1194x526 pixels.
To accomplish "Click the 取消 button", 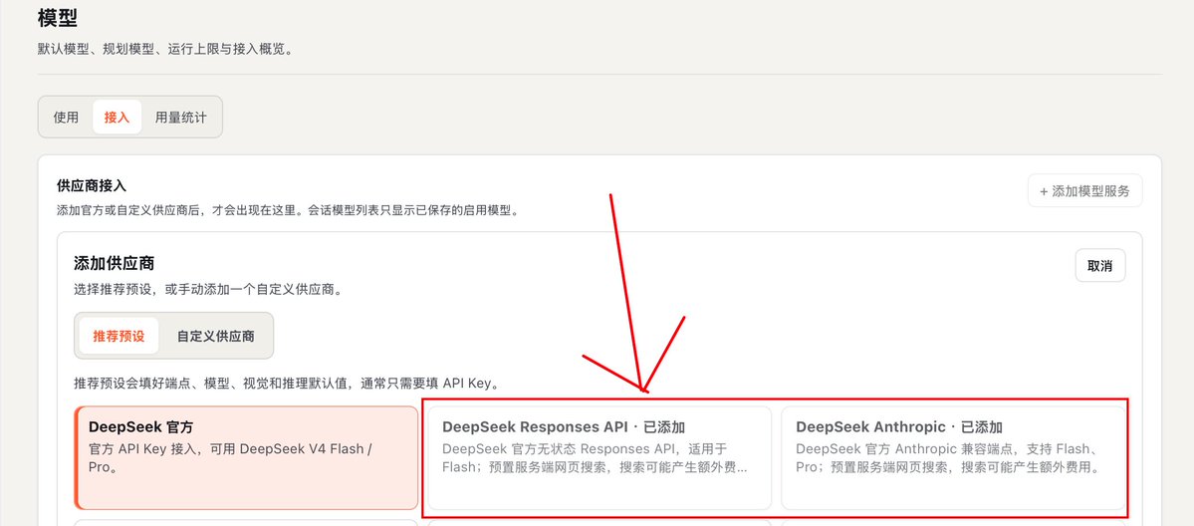I will 1100,266.
